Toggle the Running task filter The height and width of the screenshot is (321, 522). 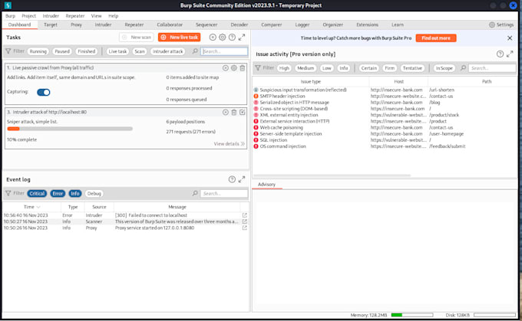[38, 51]
